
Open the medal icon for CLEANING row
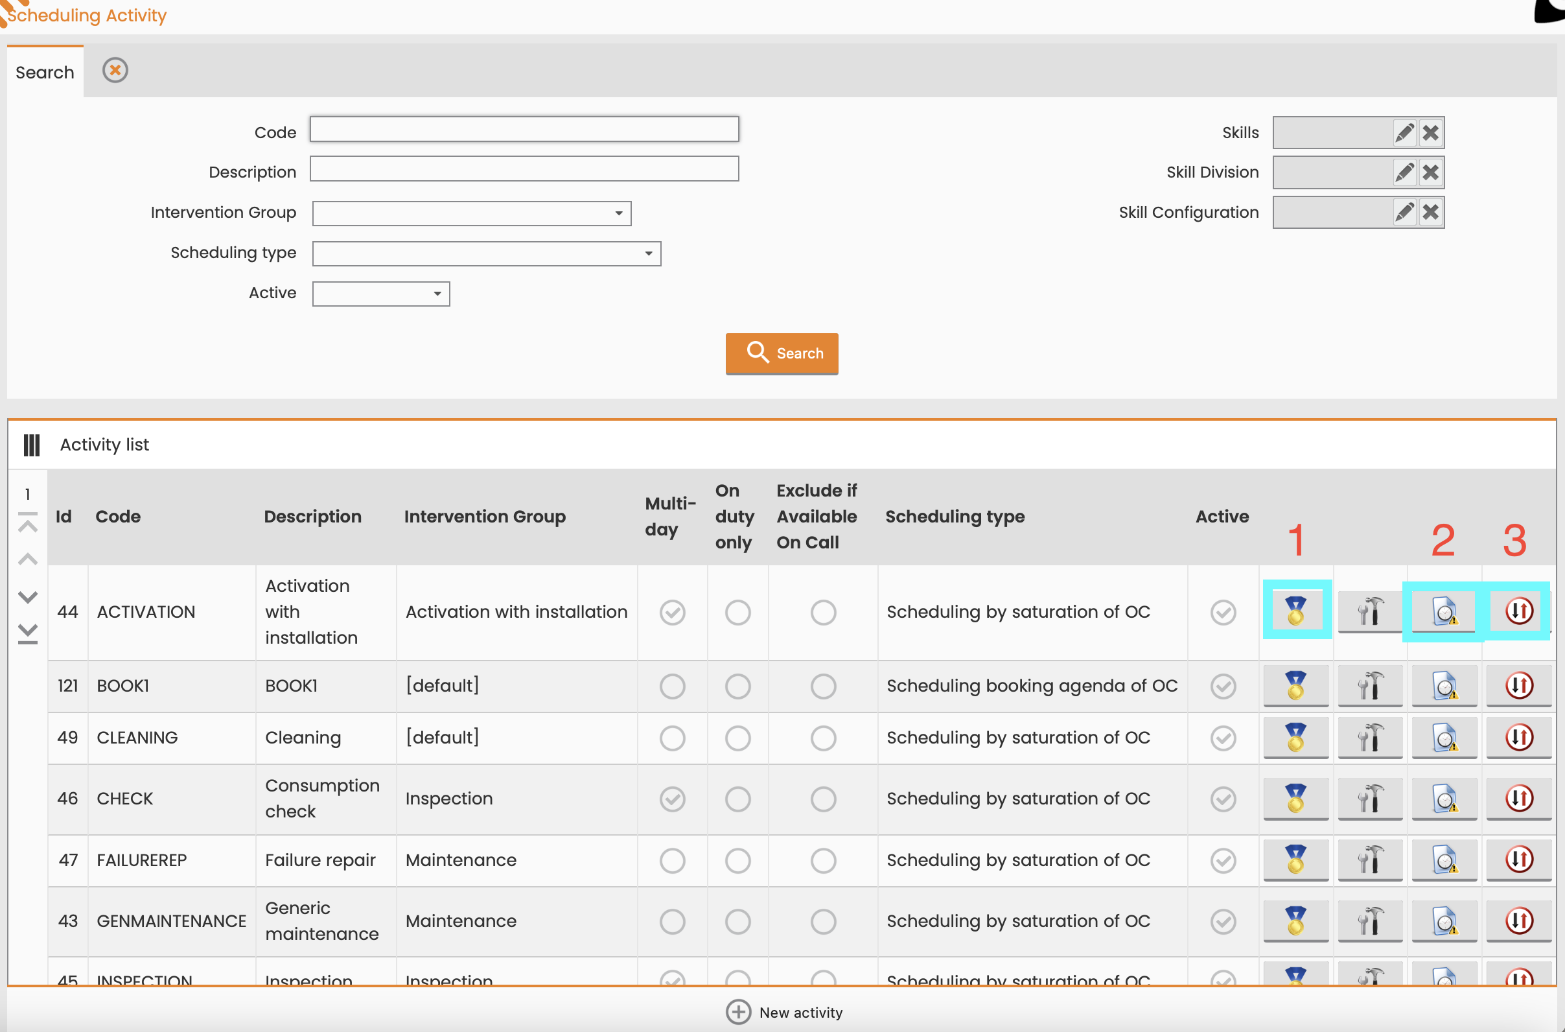tap(1296, 738)
